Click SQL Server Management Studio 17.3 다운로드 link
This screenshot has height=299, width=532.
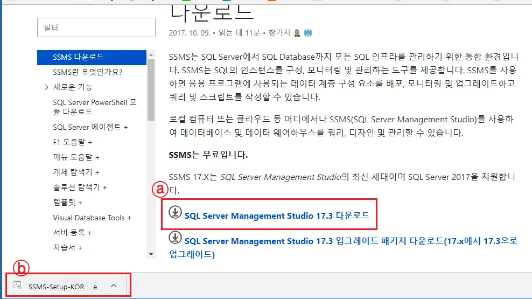(x=277, y=216)
